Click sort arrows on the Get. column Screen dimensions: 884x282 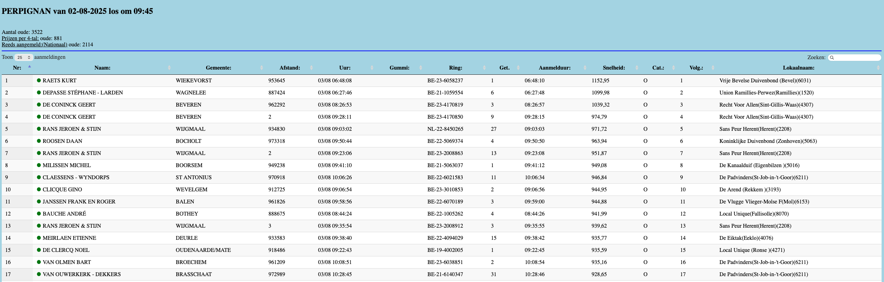pyautogui.click(x=518, y=68)
